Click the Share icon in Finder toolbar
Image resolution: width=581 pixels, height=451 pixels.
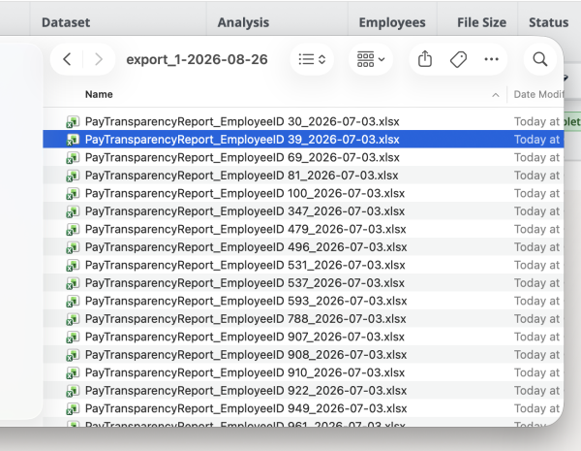click(x=425, y=59)
